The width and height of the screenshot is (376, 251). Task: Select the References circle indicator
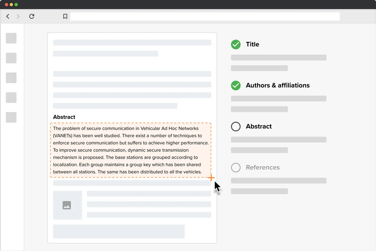[236, 168]
